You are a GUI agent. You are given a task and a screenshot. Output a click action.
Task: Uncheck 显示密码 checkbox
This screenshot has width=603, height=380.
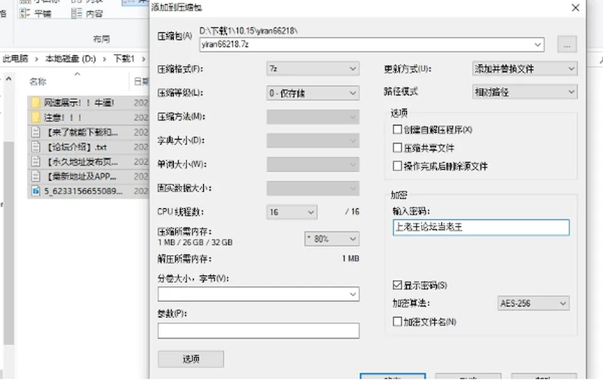coord(397,285)
